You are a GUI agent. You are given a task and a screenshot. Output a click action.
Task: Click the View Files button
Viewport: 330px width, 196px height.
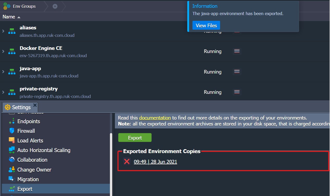(206, 25)
